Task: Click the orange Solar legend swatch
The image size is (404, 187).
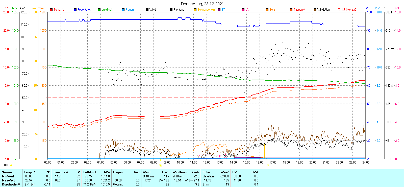Action: pyautogui.click(x=267, y=10)
